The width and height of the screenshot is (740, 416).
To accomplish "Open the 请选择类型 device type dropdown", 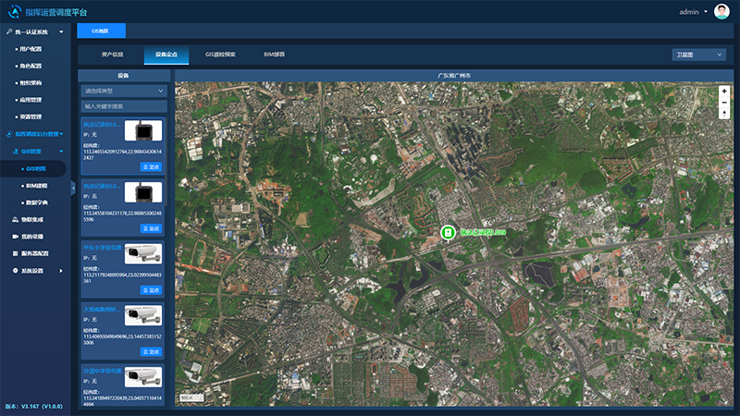I will click(124, 92).
